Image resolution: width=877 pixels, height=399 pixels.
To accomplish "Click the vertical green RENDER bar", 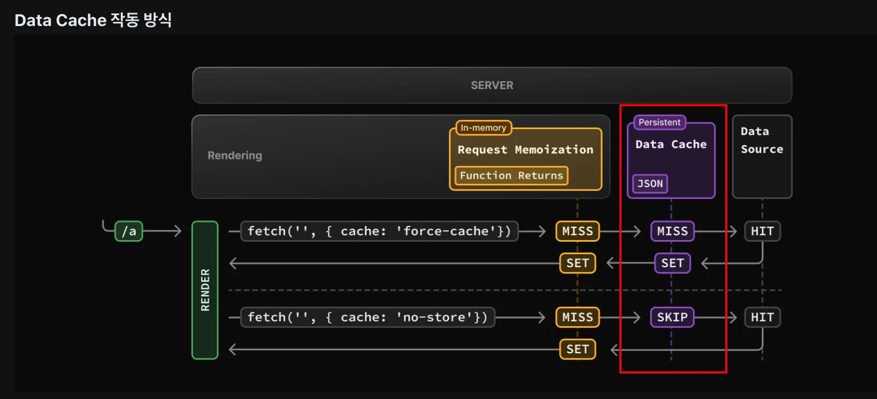I will (205, 290).
